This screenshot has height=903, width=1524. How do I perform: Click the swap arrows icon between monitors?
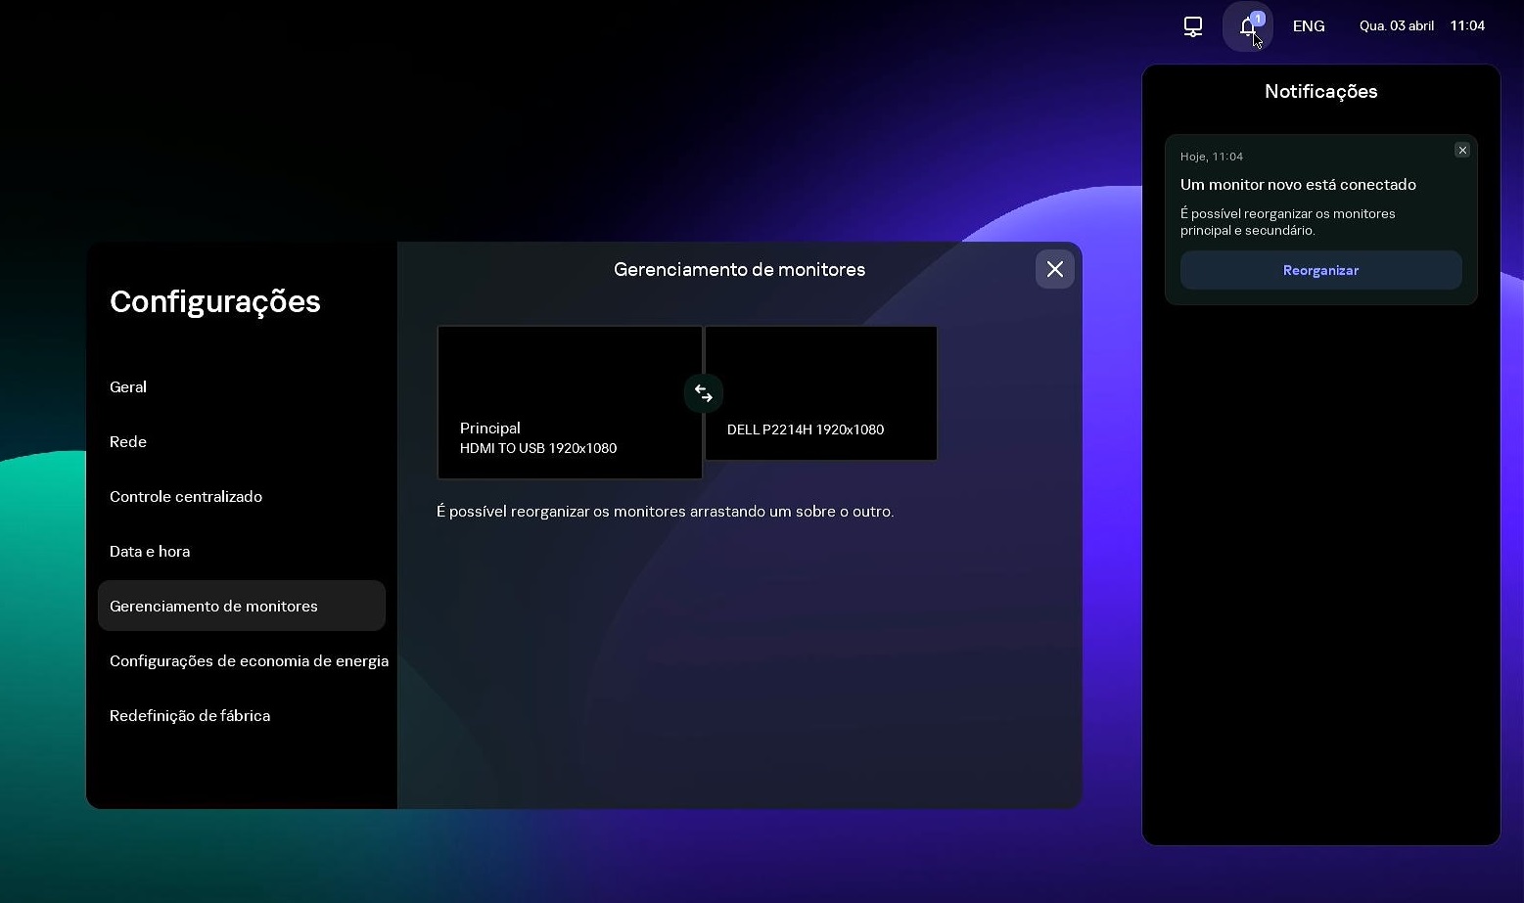703,392
